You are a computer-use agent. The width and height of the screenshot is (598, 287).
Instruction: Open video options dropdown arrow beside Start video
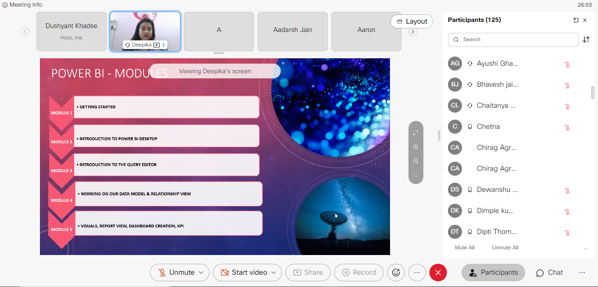[x=274, y=273]
